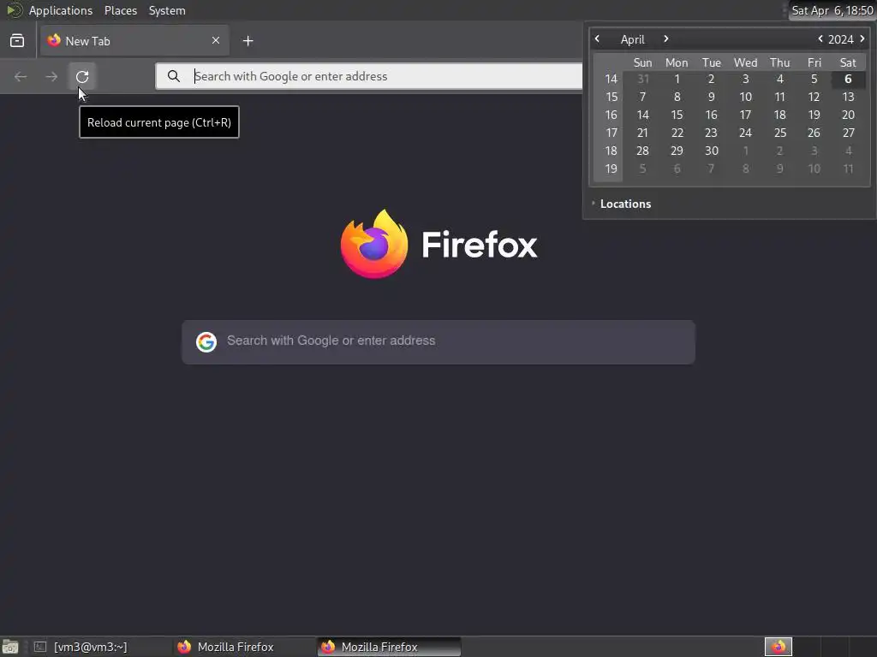Click the 2024 year label

[841, 39]
